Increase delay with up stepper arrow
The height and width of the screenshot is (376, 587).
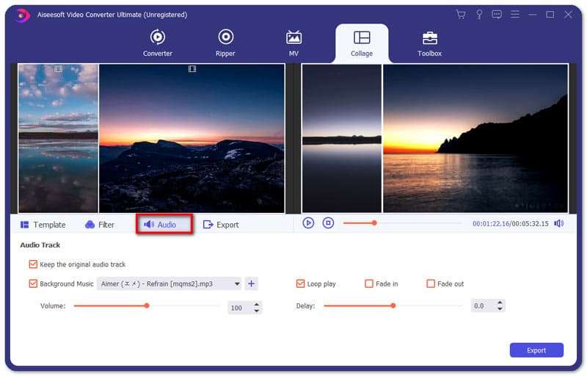click(x=500, y=303)
